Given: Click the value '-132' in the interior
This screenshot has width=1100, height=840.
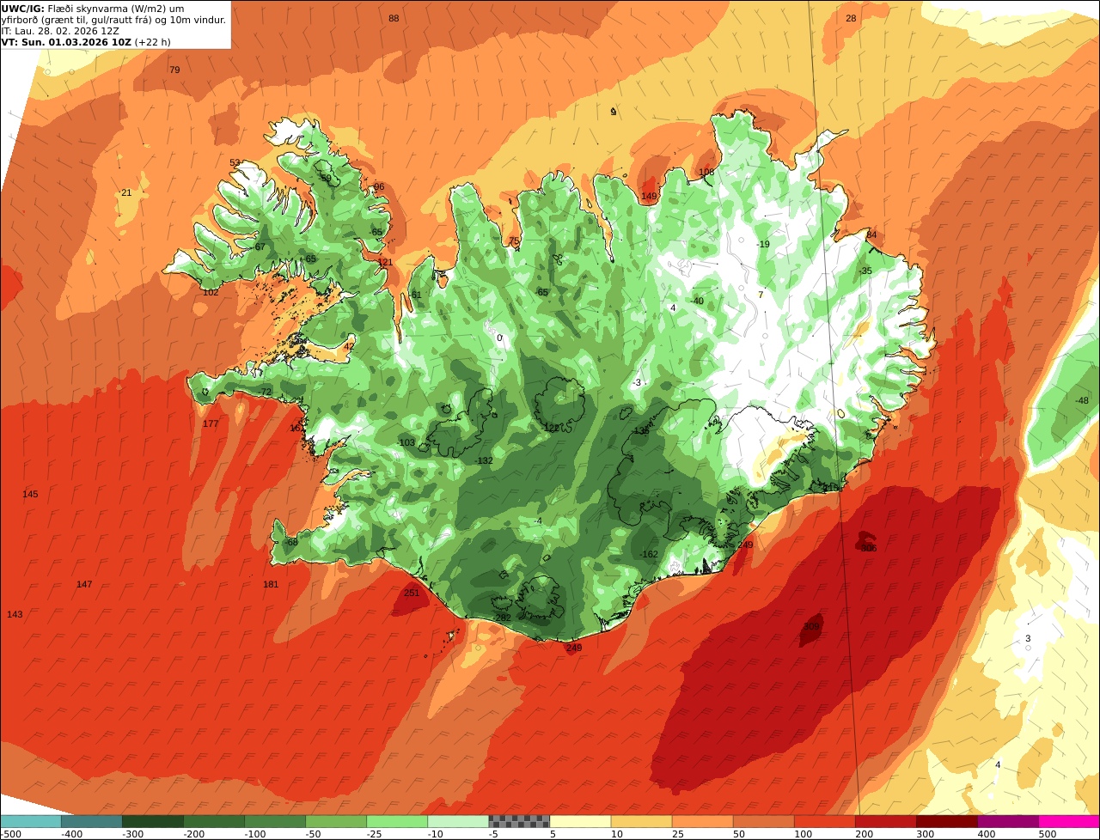Looking at the screenshot, I should click(x=484, y=461).
